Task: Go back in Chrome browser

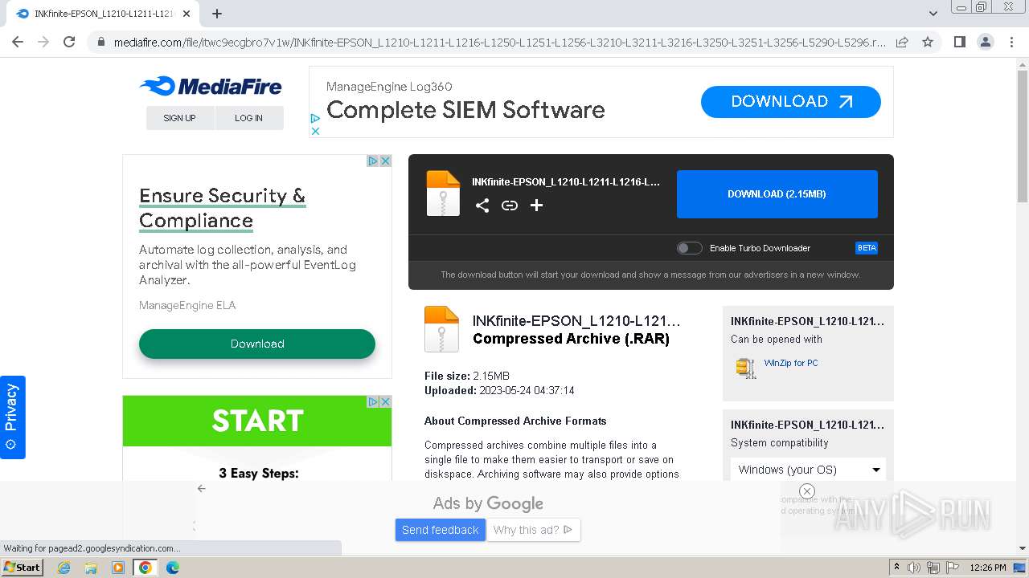Action: (x=18, y=42)
